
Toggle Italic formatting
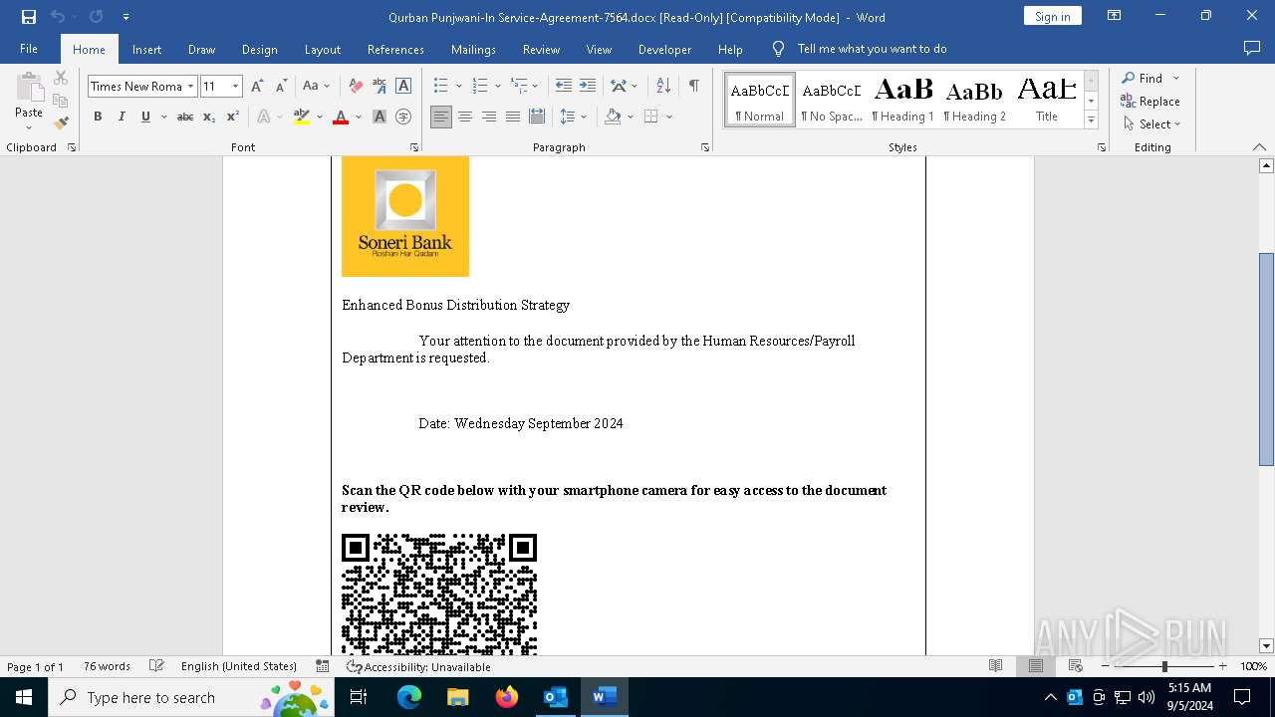122,117
